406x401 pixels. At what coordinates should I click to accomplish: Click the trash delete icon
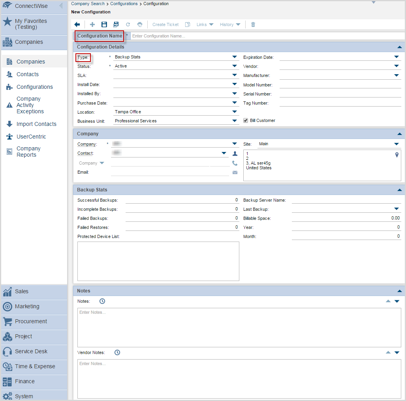point(253,24)
